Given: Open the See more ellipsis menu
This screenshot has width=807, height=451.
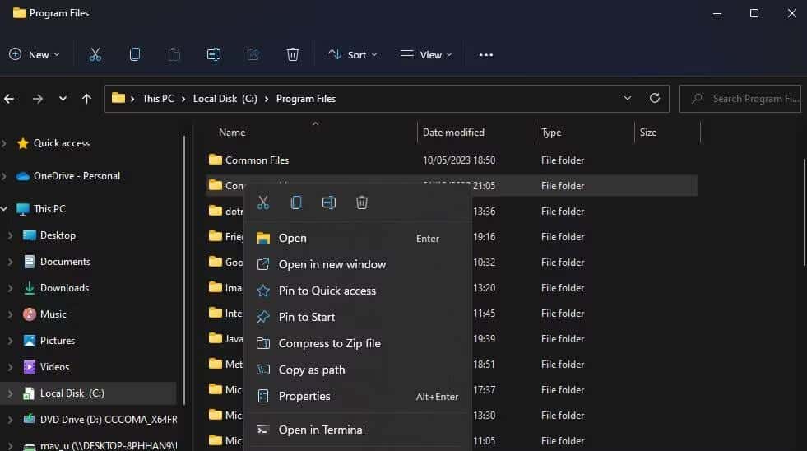Looking at the screenshot, I should pyautogui.click(x=486, y=54).
